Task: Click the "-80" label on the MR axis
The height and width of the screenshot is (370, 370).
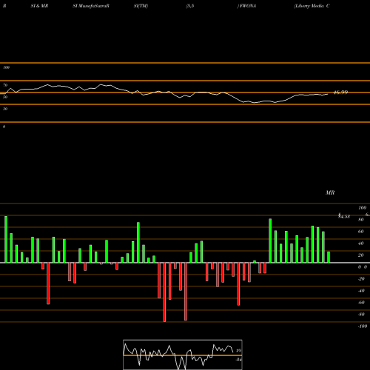Action: 361,314
